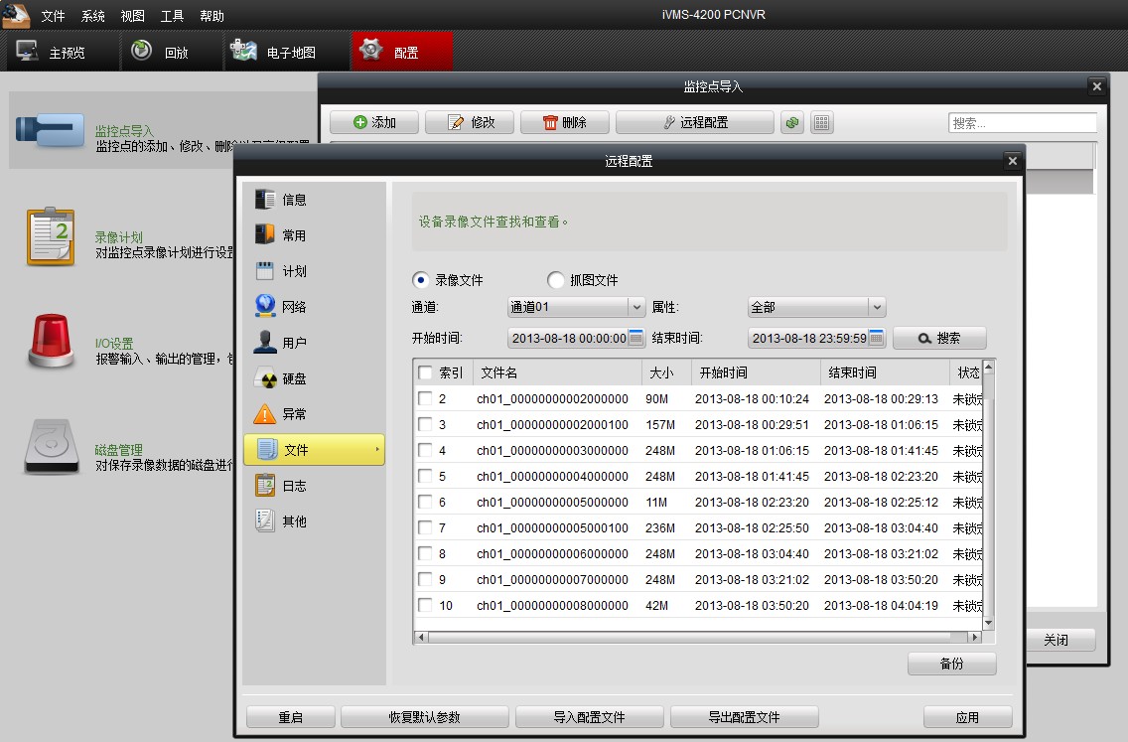Check the checkbox for file index 7
Screen dimensions: 1128x742
425,527
